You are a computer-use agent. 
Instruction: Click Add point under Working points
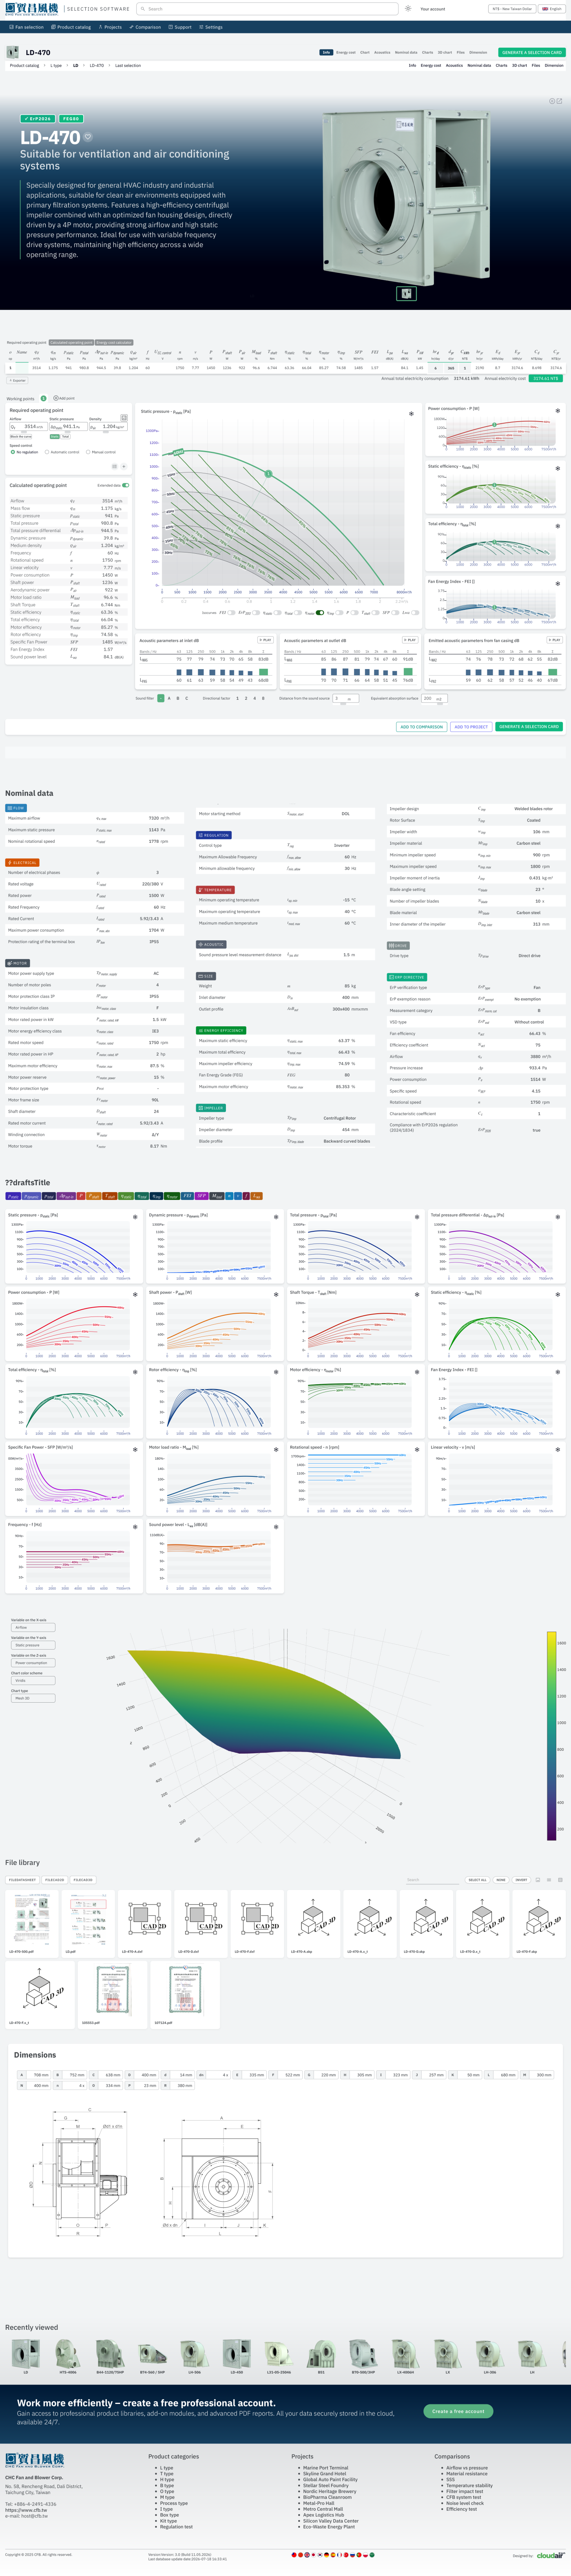65,398
